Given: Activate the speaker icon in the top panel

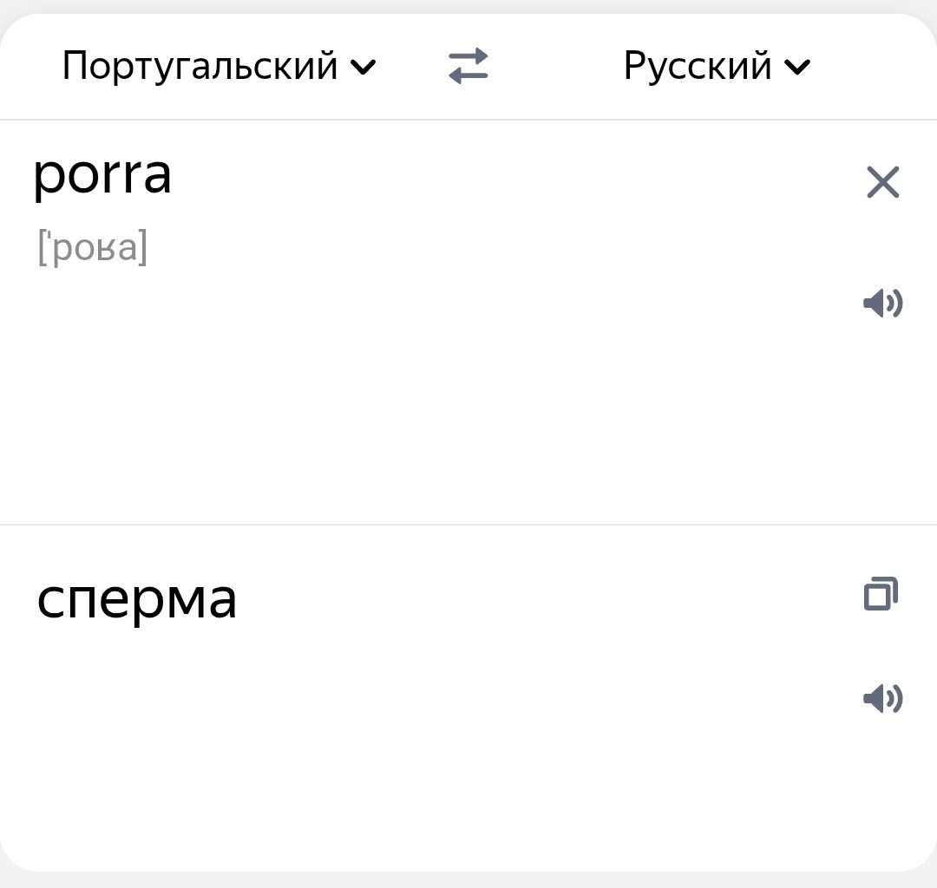Looking at the screenshot, I should (x=882, y=303).
